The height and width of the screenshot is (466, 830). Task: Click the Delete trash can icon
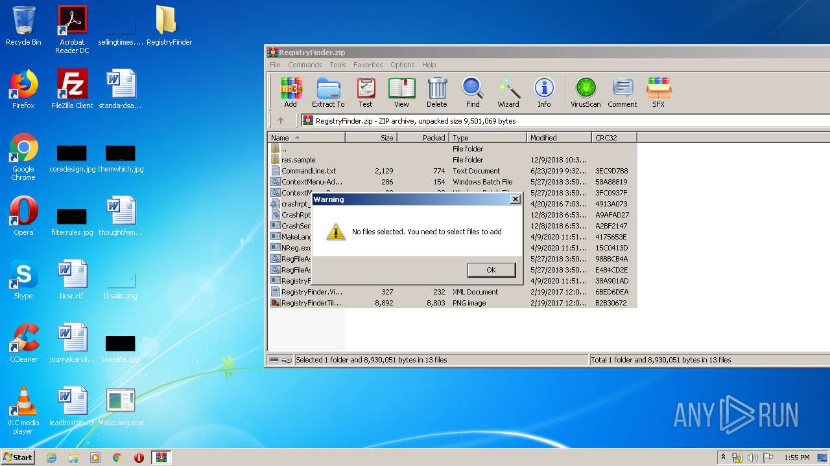pos(437,92)
